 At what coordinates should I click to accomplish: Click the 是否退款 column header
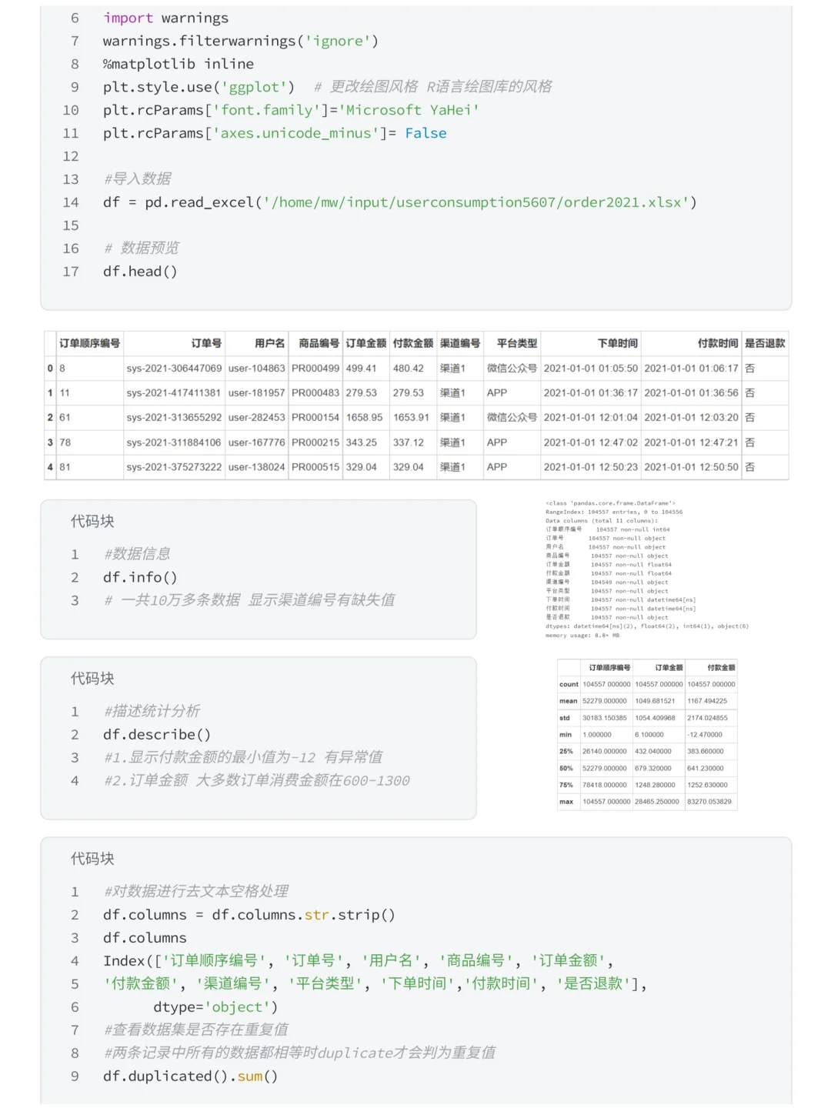click(764, 343)
